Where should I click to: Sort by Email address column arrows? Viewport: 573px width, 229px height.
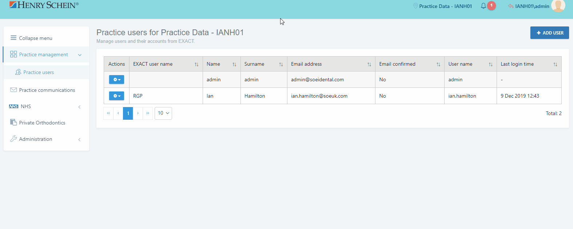pyautogui.click(x=369, y=64)
